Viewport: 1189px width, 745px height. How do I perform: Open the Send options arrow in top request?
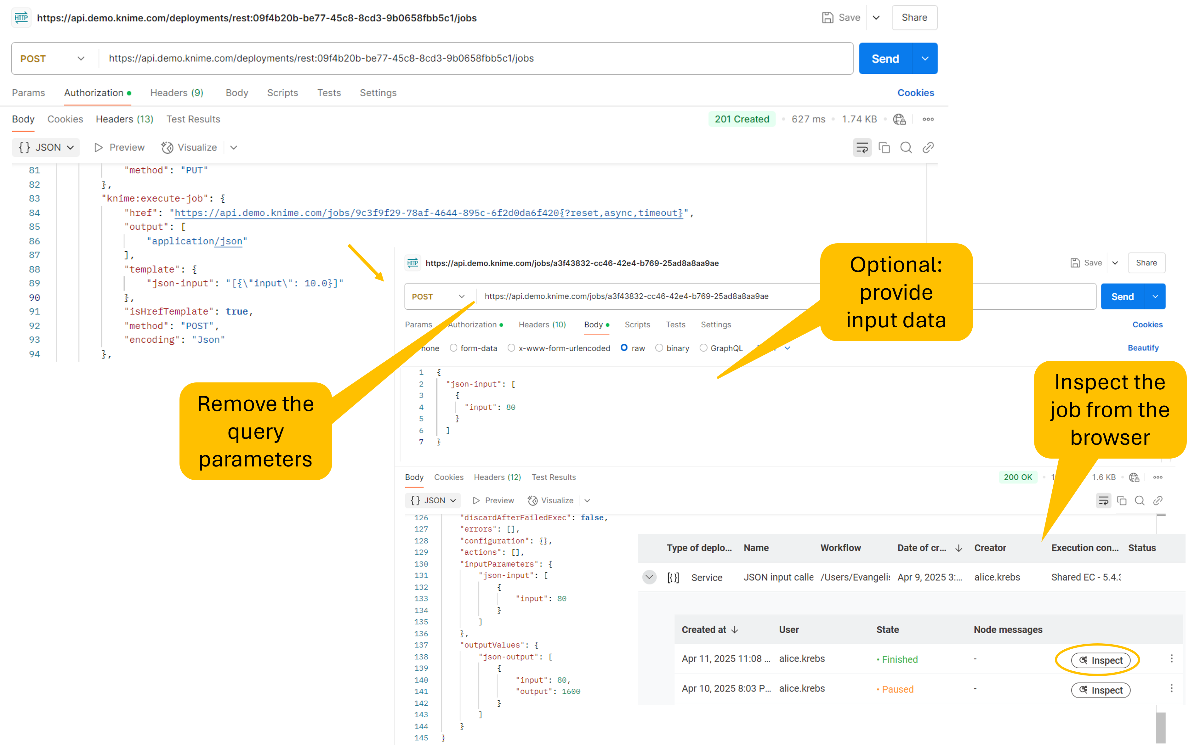tap(925, 59)
